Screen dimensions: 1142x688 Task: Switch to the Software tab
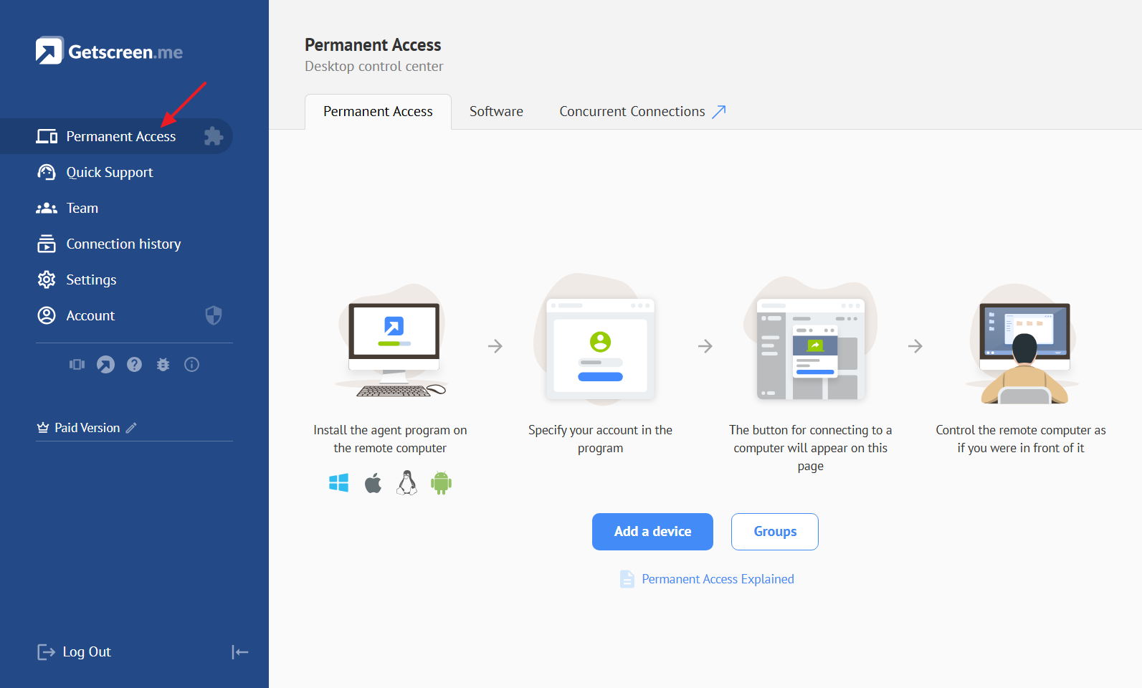[496, 112]
